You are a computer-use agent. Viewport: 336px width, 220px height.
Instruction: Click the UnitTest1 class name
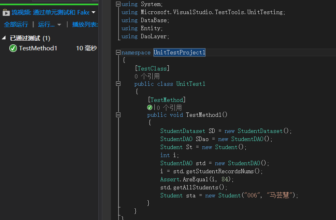191,84
